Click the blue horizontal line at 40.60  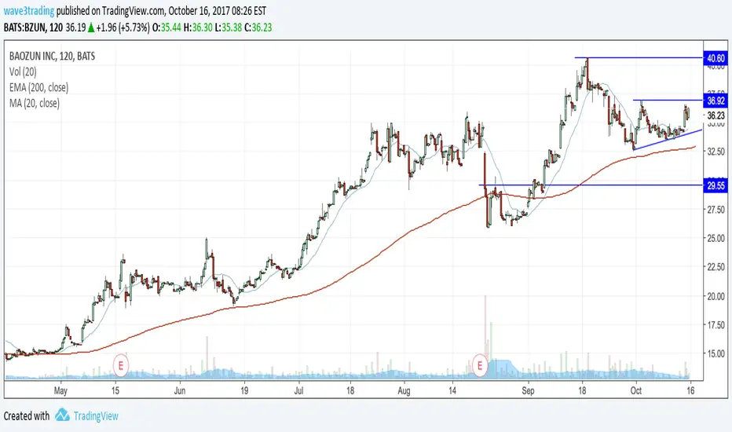[639, 57]
